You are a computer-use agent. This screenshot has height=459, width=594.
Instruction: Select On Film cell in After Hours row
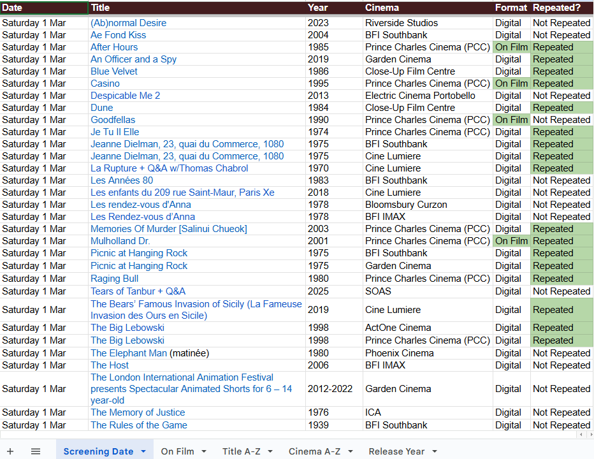tap(511, 47)
